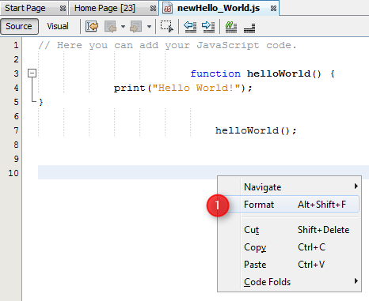Toggle the rectangular selection icon
This screenshot has width=369, height=301.
pyautogui.click(x=167, y=27)
